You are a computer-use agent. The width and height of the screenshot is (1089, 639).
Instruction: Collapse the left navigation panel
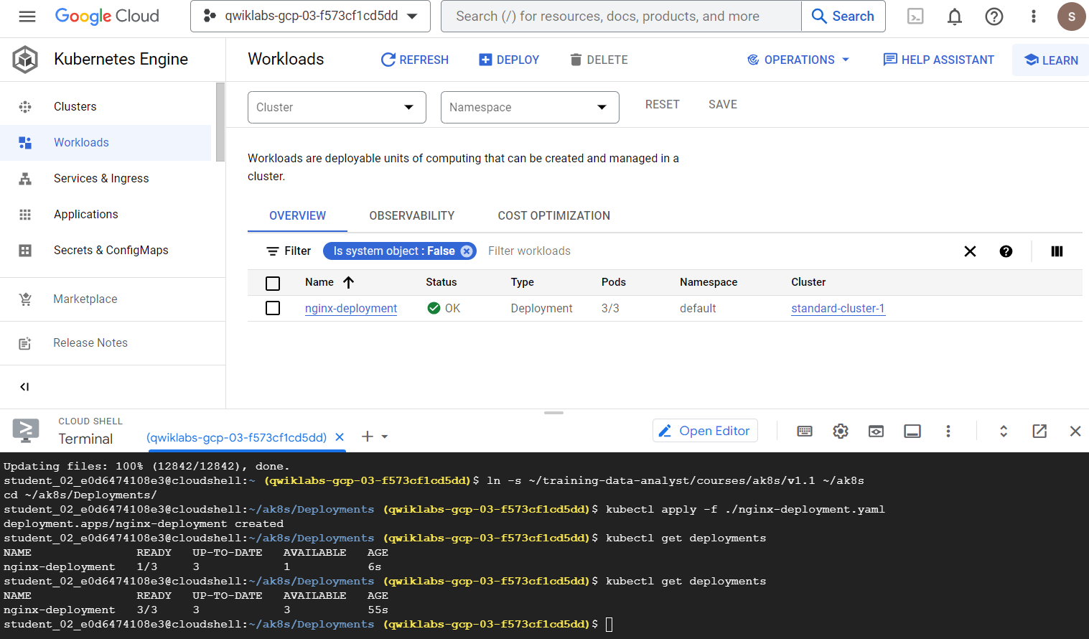(24, 387)
